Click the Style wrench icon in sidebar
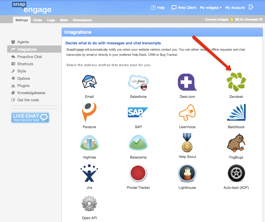This screenshot has width=265, height=222. point(13,71)
